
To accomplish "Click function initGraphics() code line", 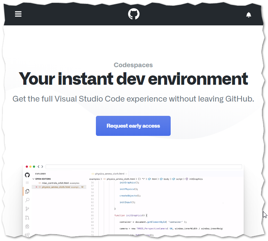I will point(131,215).
